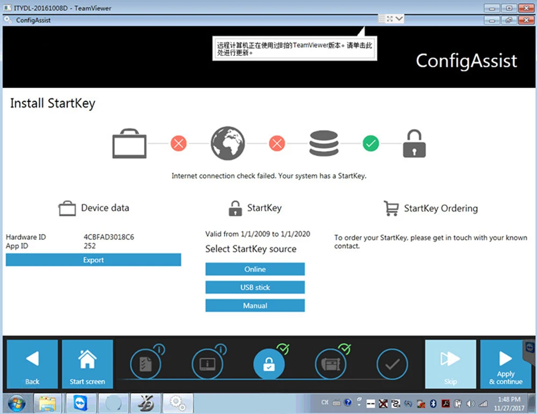The width and height of the screenshot is (537, 414).
Task: Select Online as StartKey source
Action: tap(255, 269)
